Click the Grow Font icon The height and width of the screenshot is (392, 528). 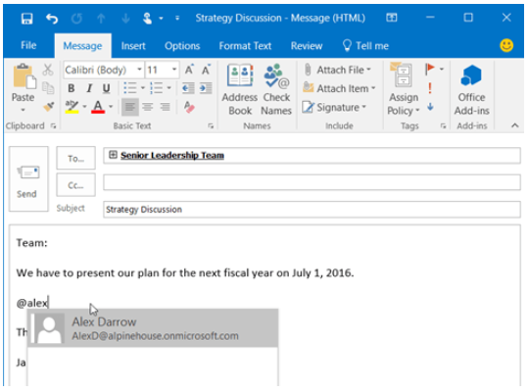click(x=189, y=70)
